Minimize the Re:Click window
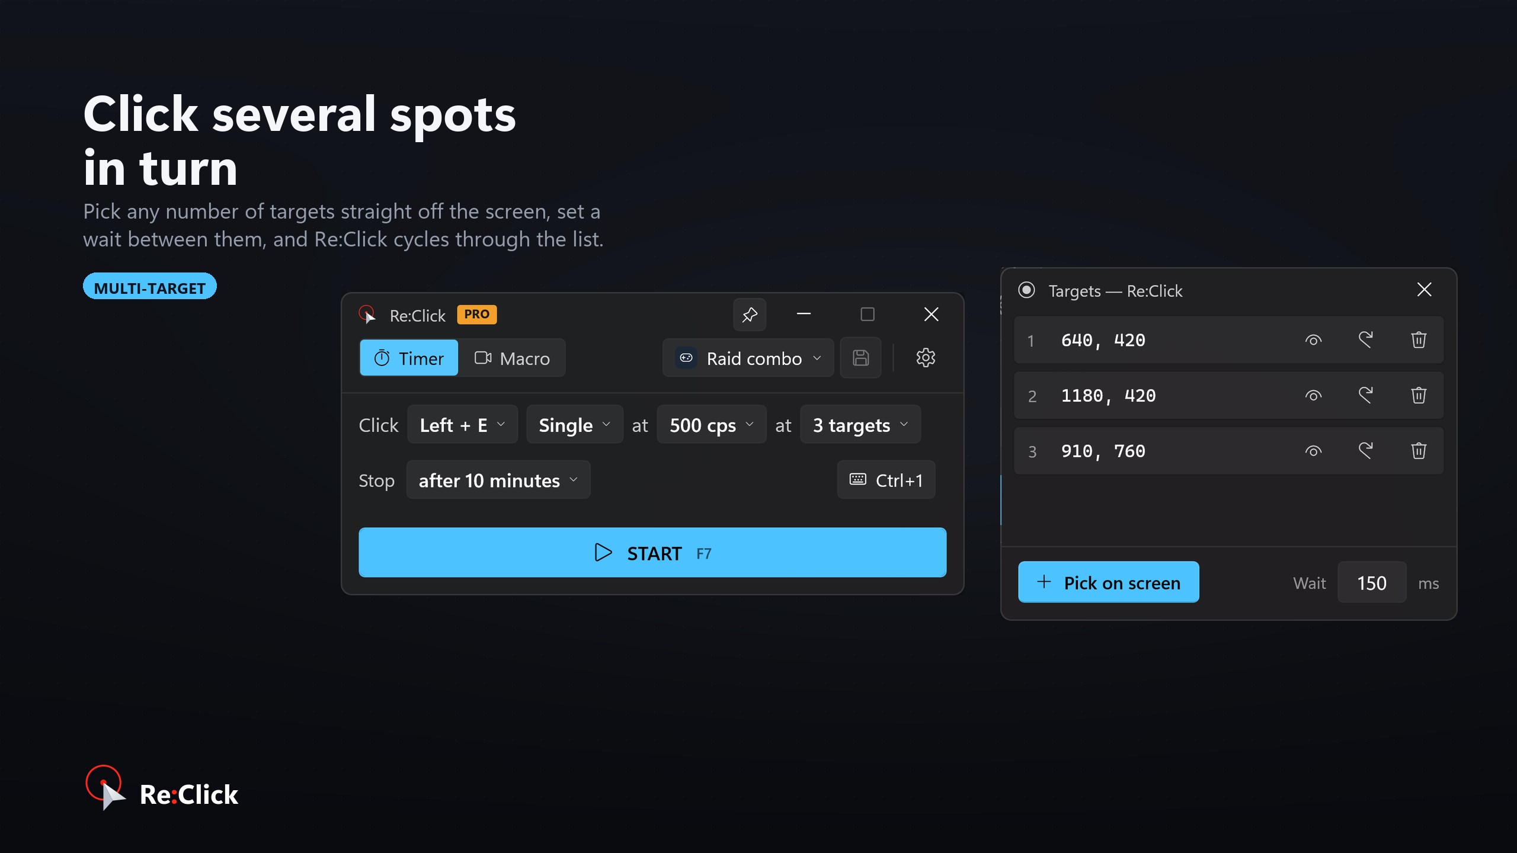The width and height of the screenshot is (1517, 853). click(x=804, y=314)
